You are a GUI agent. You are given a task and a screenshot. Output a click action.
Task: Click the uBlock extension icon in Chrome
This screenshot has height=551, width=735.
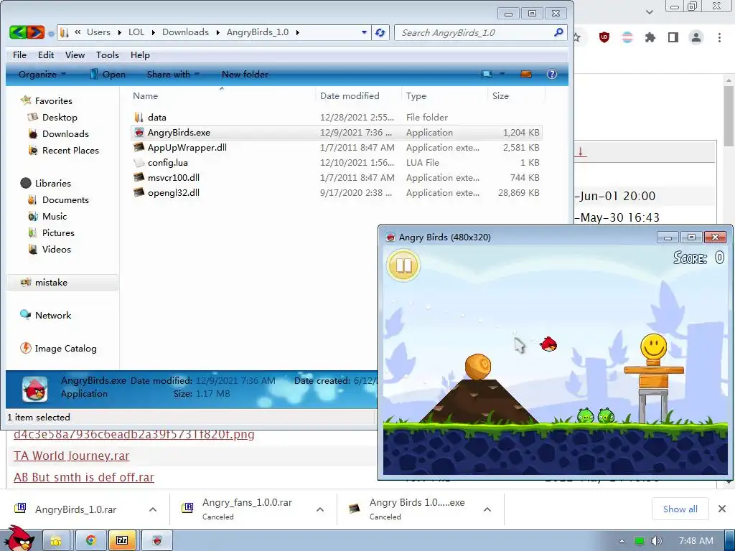coord(604,37)
